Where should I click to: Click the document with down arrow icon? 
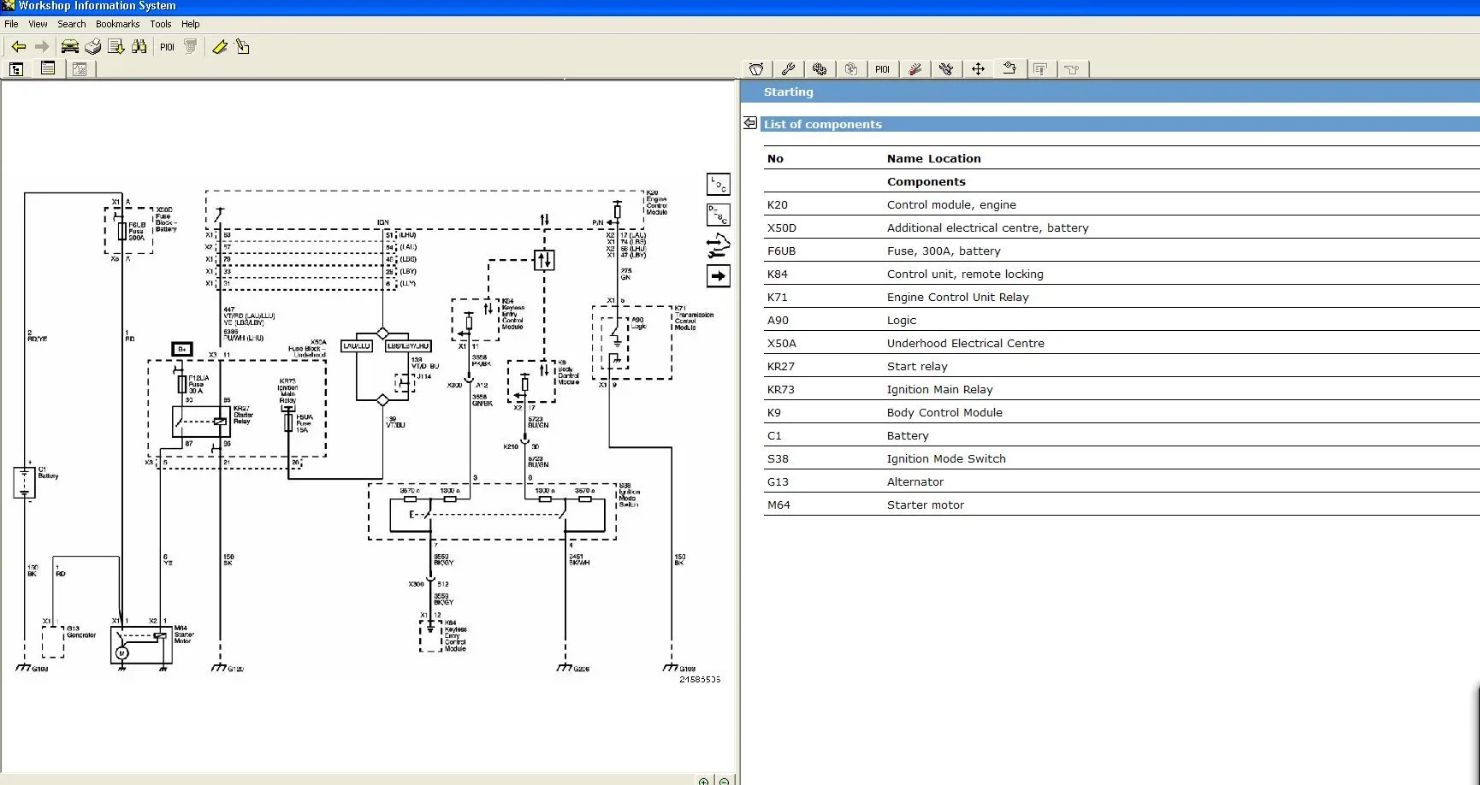tap(116, 47)
